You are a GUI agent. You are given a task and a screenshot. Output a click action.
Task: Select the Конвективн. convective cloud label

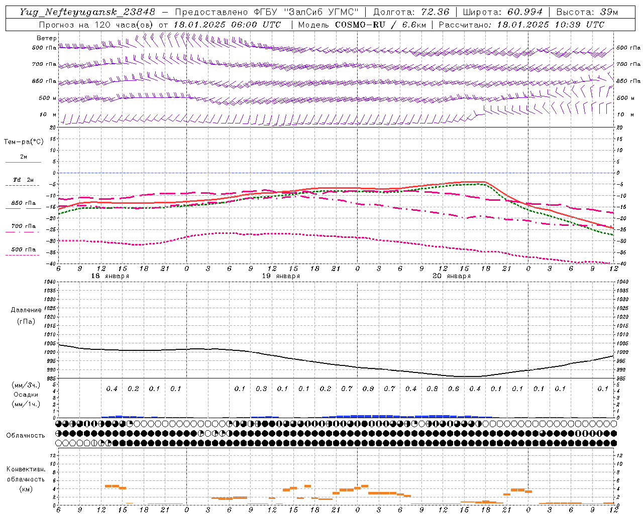pos(26,469)
